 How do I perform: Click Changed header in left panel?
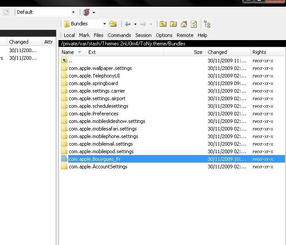(x=24, y=42)
